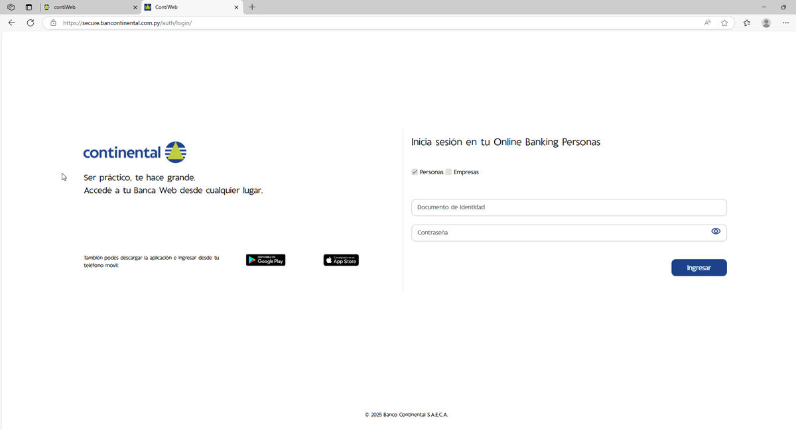Minimize the browser window
Image resolution: width=796 pixels, height=430 pixels.
(763, 7)
